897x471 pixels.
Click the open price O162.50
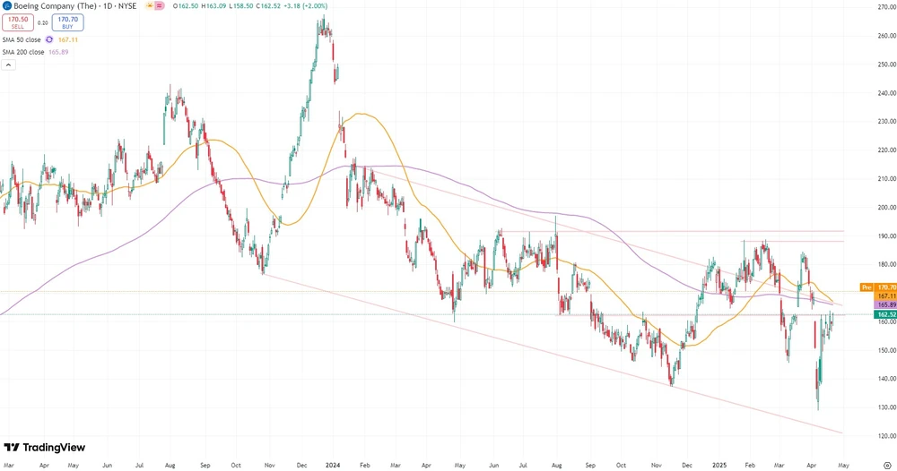coord(186,5)
